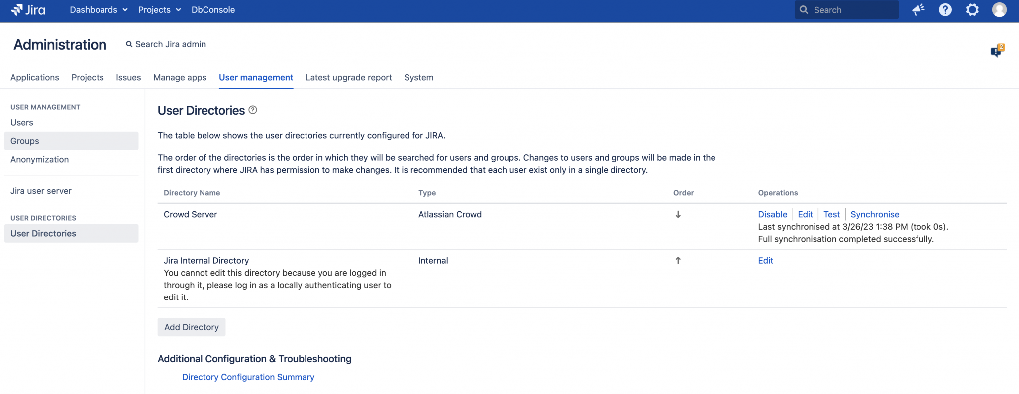Click the Jira logo
The height and width of the screenshot is (394, 1019).
28,10
